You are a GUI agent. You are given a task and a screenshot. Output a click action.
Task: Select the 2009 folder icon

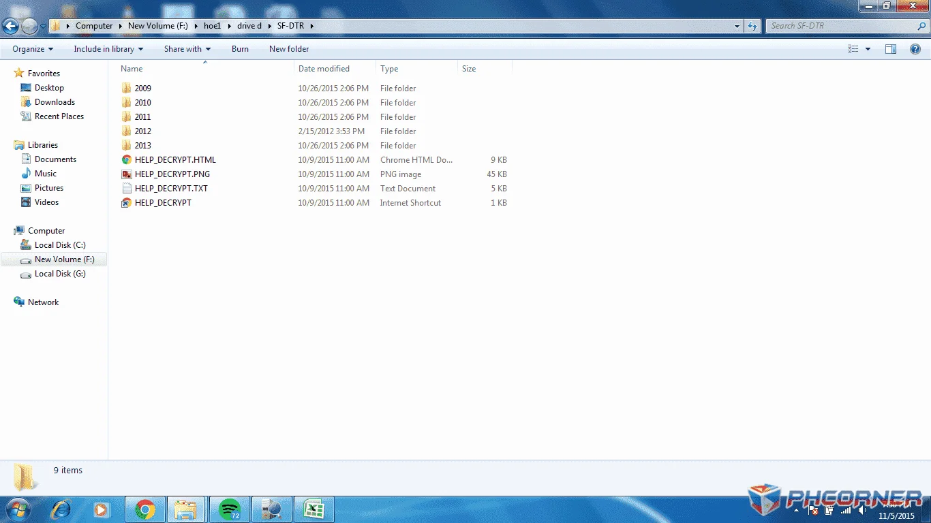tap(126, 89)
